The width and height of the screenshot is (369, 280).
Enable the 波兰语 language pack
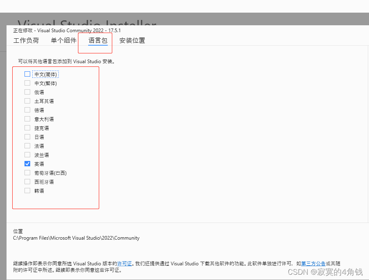(x=27, y=155)
